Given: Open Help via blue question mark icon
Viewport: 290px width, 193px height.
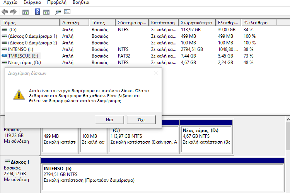Looking at the screenshot, I should tap(37, 12).
